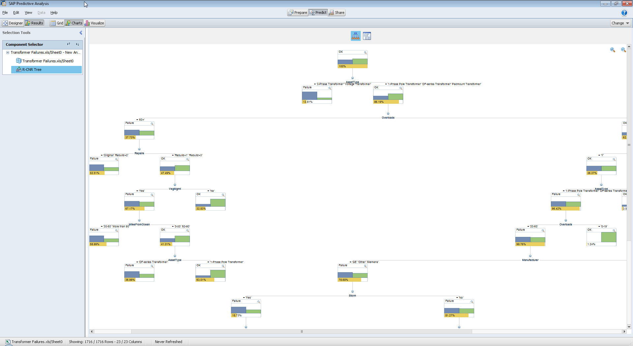
Task: Collapse the Selection Tools panel
Action: (x=81, y=33)
